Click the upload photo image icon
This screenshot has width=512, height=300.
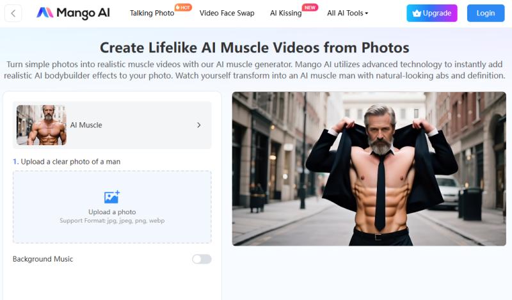112,197
